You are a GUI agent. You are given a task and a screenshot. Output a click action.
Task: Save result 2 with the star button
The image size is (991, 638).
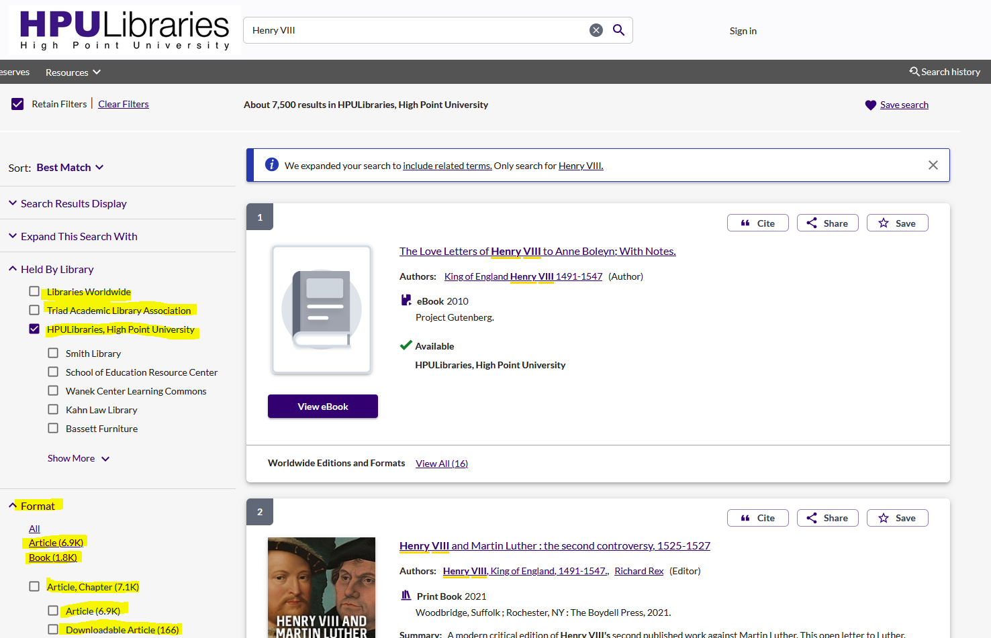[897, 518]
